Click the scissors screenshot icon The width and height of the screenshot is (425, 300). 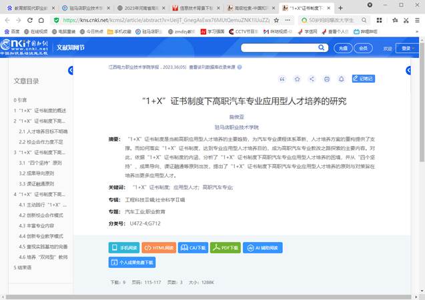pyautogui.click(x=406, y=20)
